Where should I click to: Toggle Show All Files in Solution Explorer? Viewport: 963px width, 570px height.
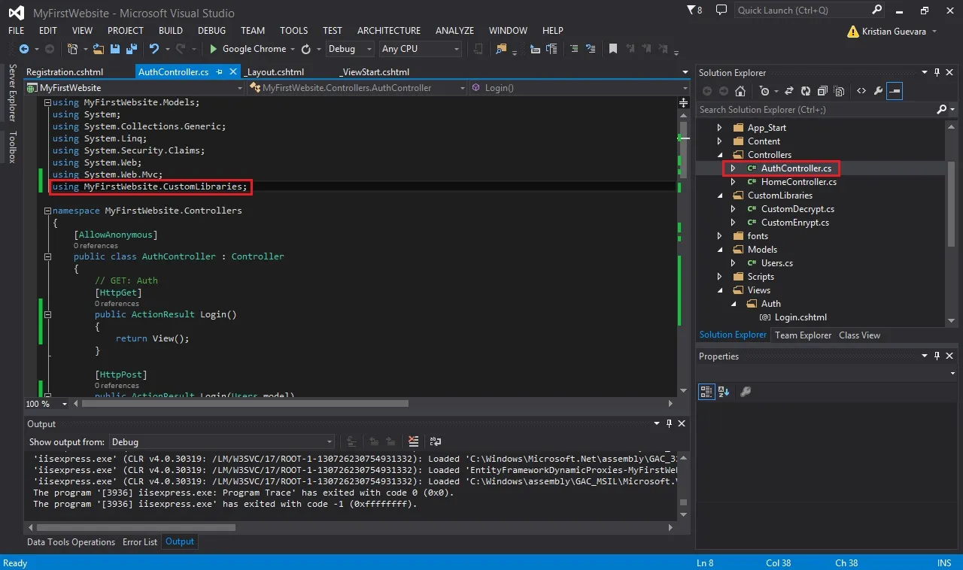click(x=838, y=91)
